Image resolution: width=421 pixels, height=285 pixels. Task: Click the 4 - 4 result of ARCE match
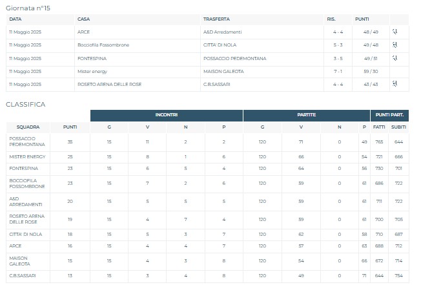click(338, 32)
